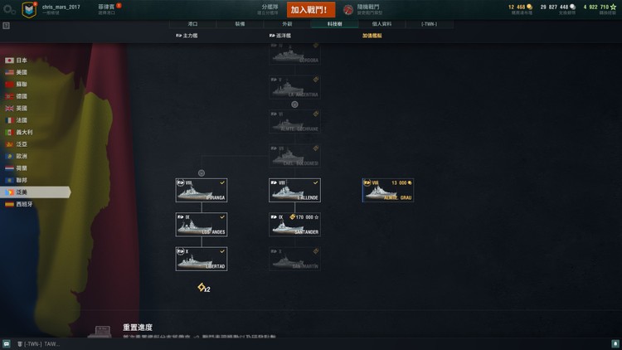Expand the division panel 分艦隊

tap(268, 9)
